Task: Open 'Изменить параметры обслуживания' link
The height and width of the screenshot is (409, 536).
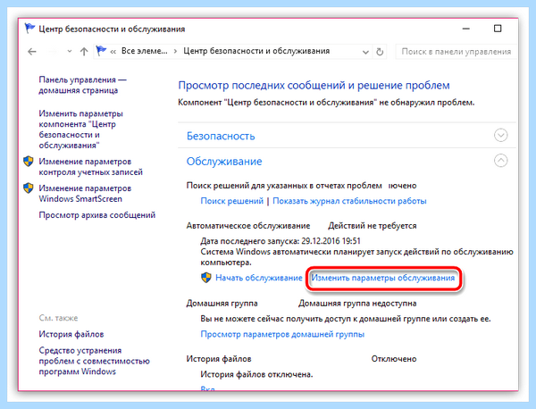Action: [x=383, y=278]
